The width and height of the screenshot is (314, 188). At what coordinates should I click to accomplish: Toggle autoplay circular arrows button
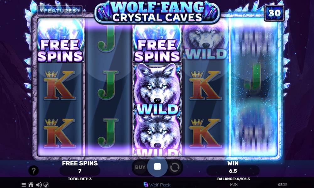pyautogui.click(x=175, y=167)
